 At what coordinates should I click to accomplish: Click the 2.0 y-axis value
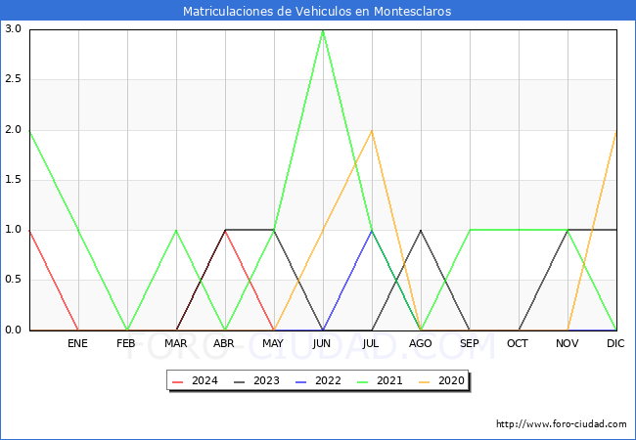tap(13, 130)
